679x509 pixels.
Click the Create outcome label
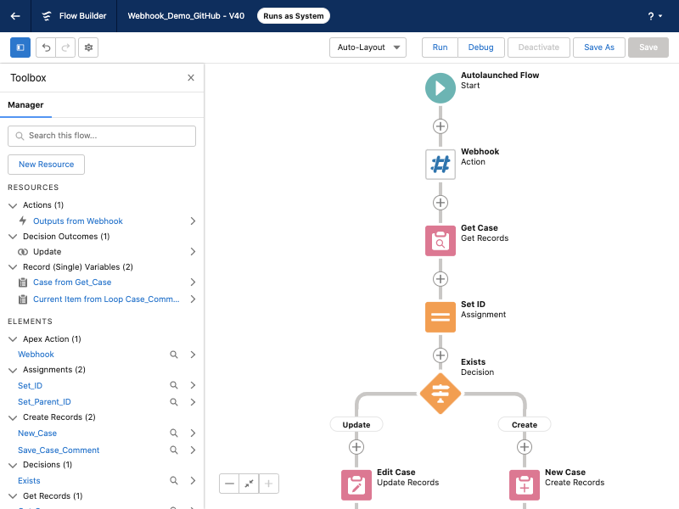(525, 425)
